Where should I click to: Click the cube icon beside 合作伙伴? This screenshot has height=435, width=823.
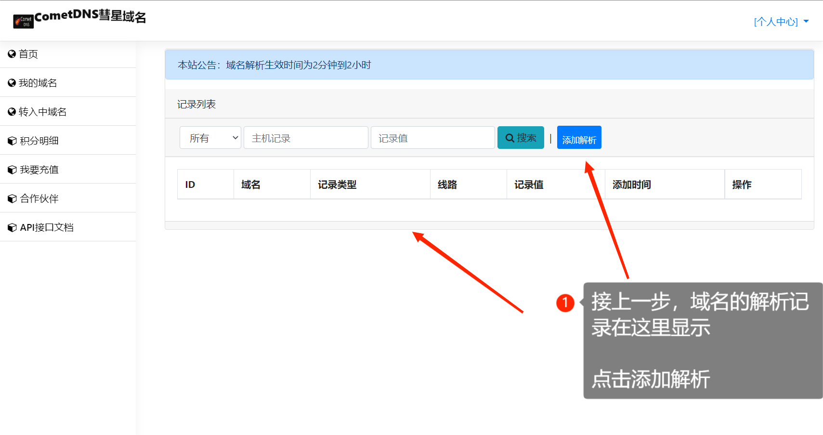12,199
